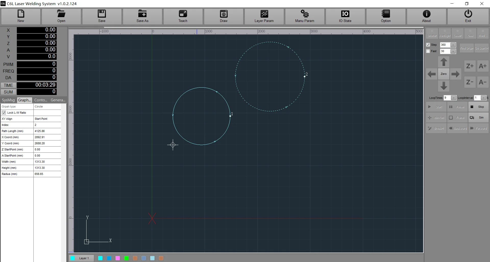Edit the X Coord (mm) value
This screenshot has width=490, height=262.
(47, 137)
